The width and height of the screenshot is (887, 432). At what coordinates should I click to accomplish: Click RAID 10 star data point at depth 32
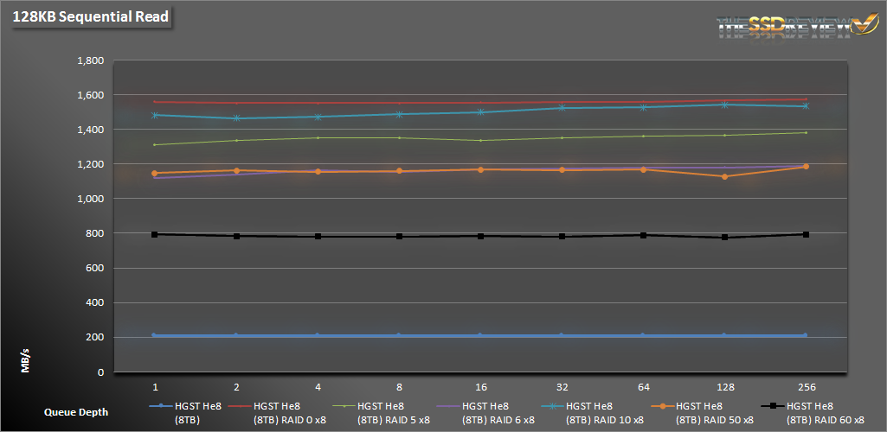coord(562,107)
